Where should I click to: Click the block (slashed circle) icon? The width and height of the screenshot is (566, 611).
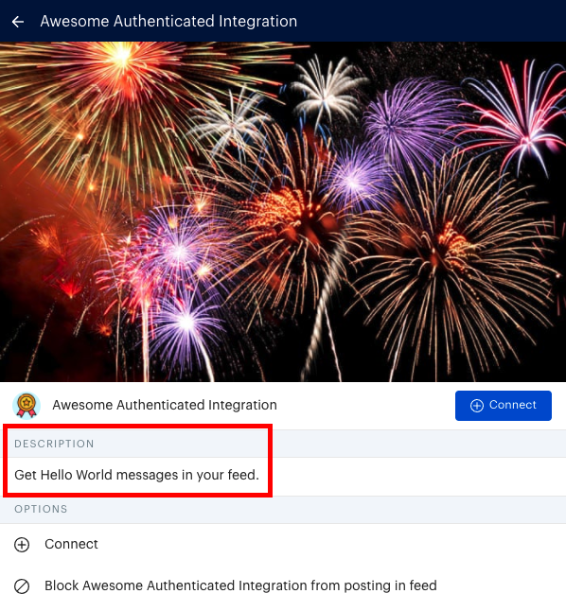(x=22, y=586)
